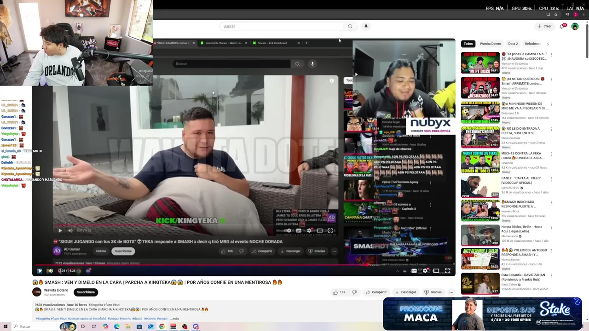Open Chrome from the Windows taskbar
Image resolution: width=589 pixels, height=331 pixels.
click(162, 326)
